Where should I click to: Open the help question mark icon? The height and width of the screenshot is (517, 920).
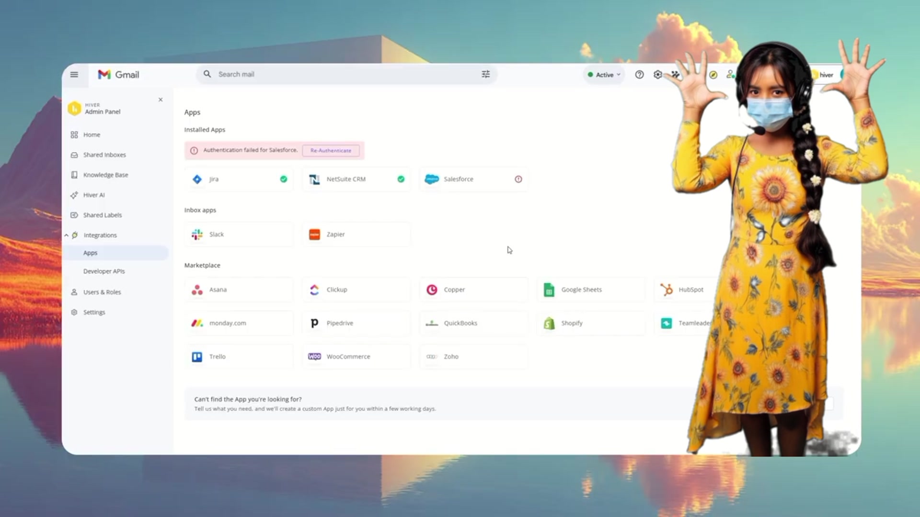click(639, 75)
